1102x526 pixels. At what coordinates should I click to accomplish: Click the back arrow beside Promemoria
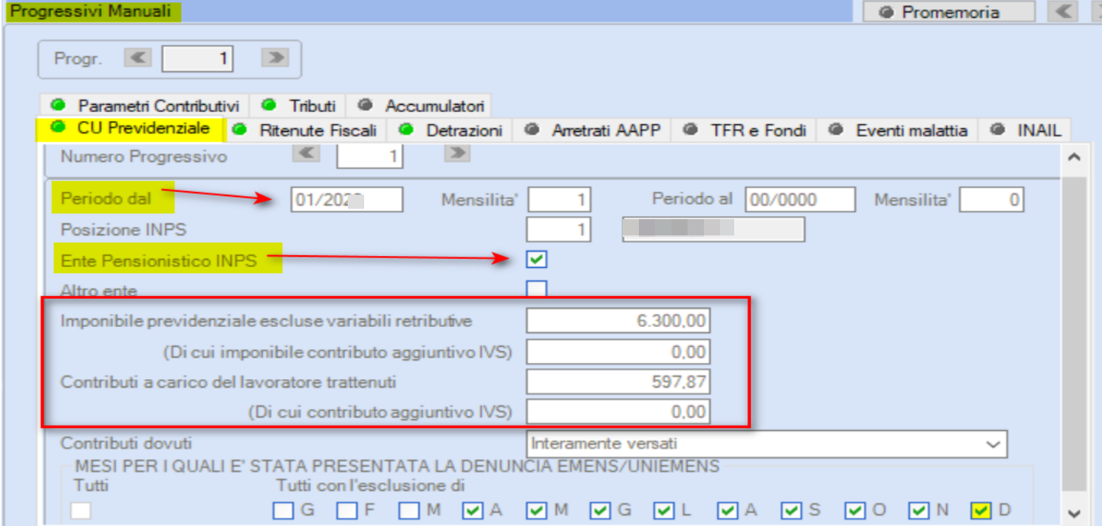1063,11
